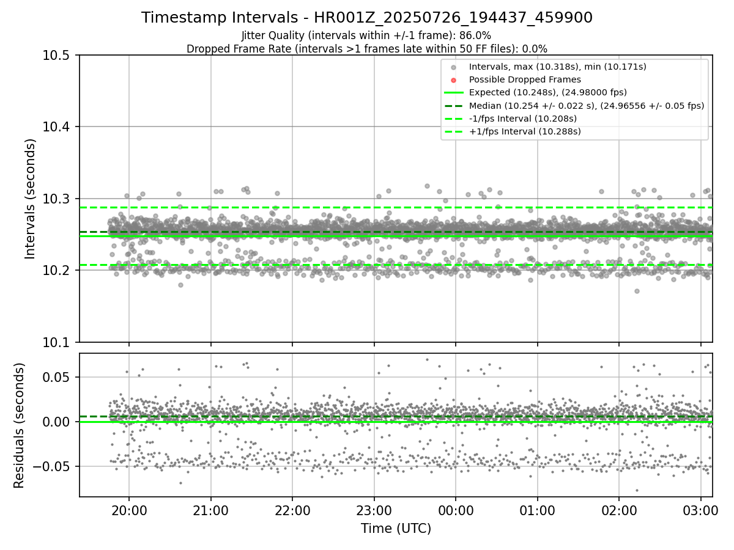
Task: Click legend entry 'Intervals, max (10.318s), min (10.171s)'
Action: click(558, 67)
